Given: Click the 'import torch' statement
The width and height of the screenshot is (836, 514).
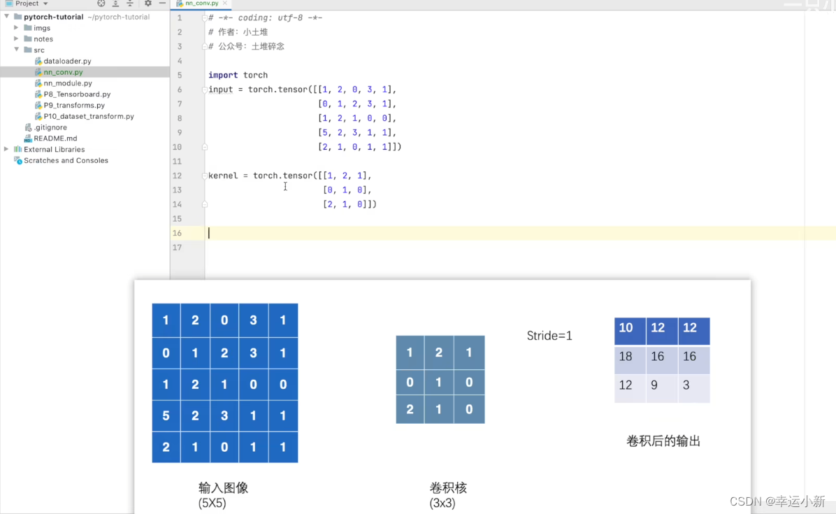Looking at the screenshot, I should click(238, 76).
